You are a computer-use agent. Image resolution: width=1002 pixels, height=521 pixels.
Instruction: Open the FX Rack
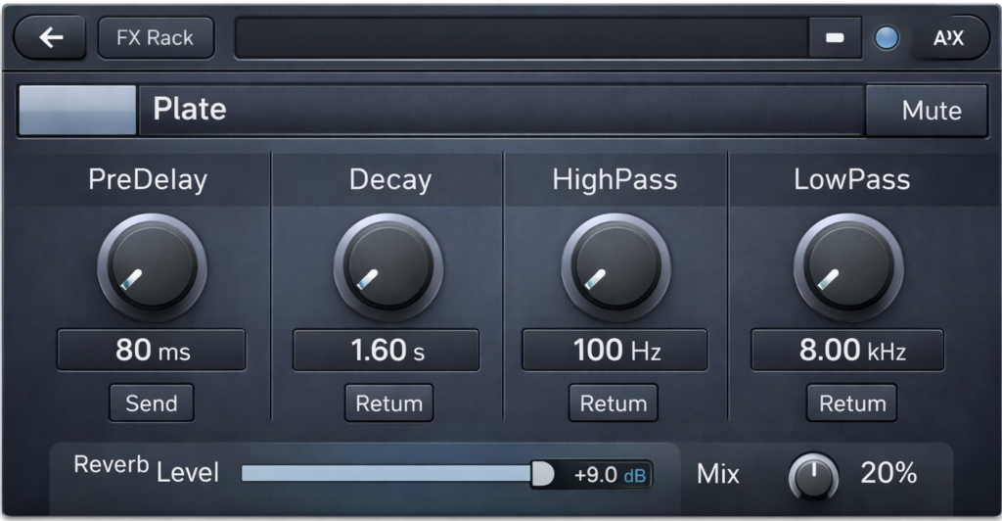[156, 38]
